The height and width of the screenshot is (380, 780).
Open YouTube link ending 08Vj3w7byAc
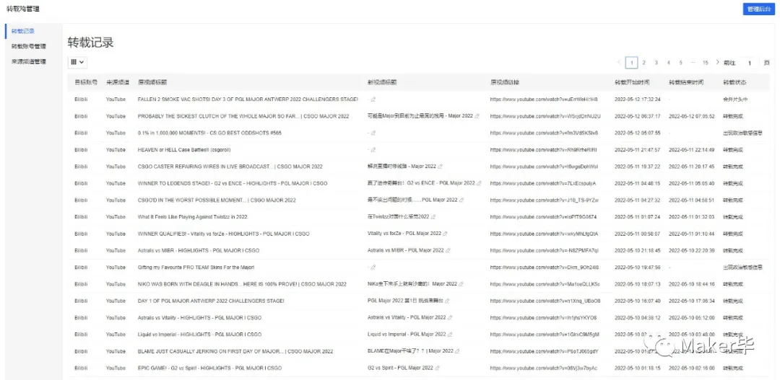pyautogui.click(x=544, y=368)
